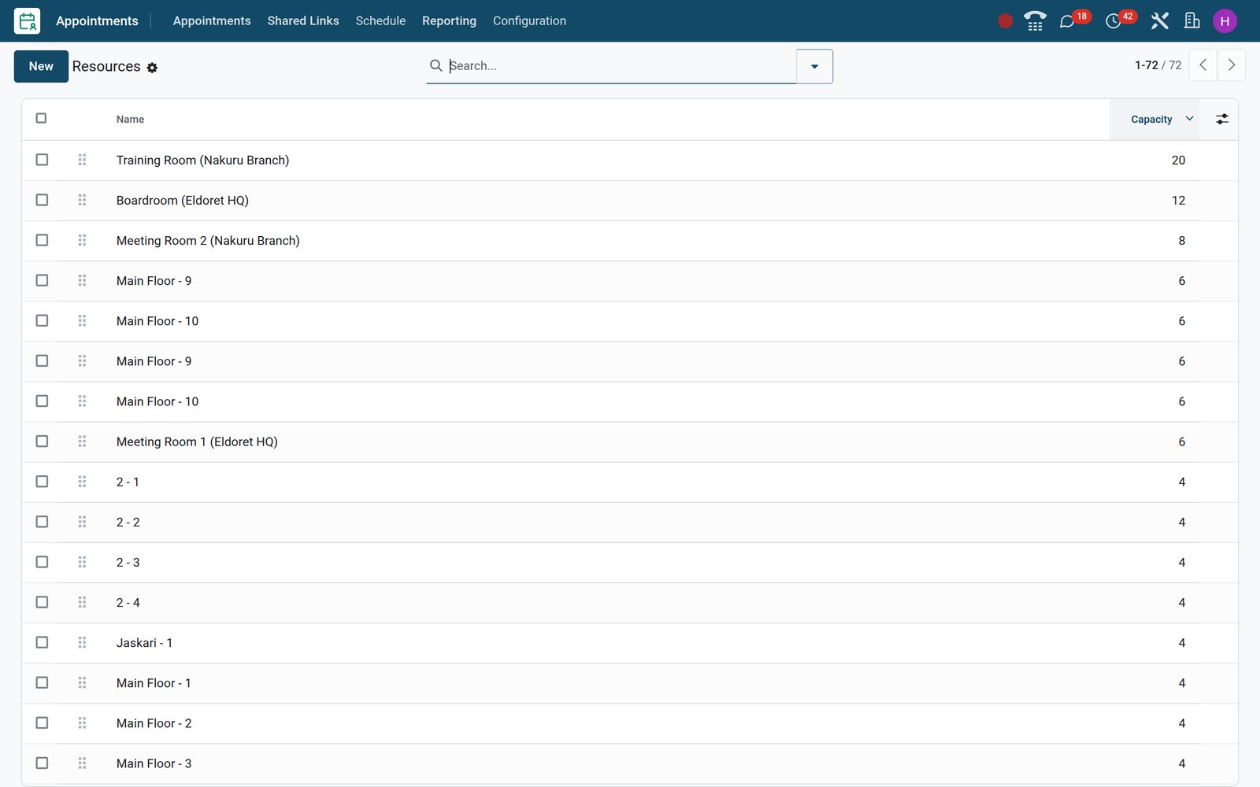Grab drag handle of row 2 - 4

(82, 602)
